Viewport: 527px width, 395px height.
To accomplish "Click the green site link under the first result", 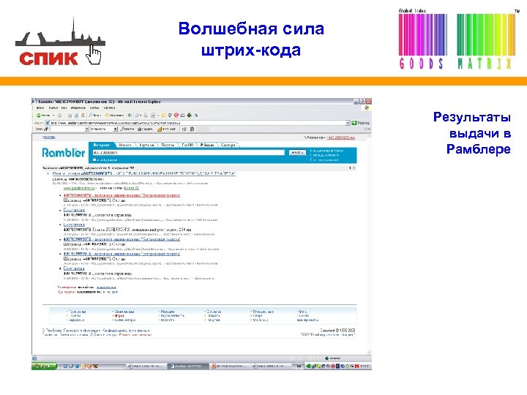I will 79,188.
